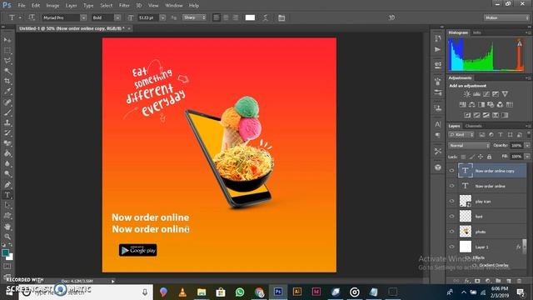The width and height of the screenshot is (533, 300).
Task: Open the layer filter Kind dropdown
Action: [x=461, y=135]
